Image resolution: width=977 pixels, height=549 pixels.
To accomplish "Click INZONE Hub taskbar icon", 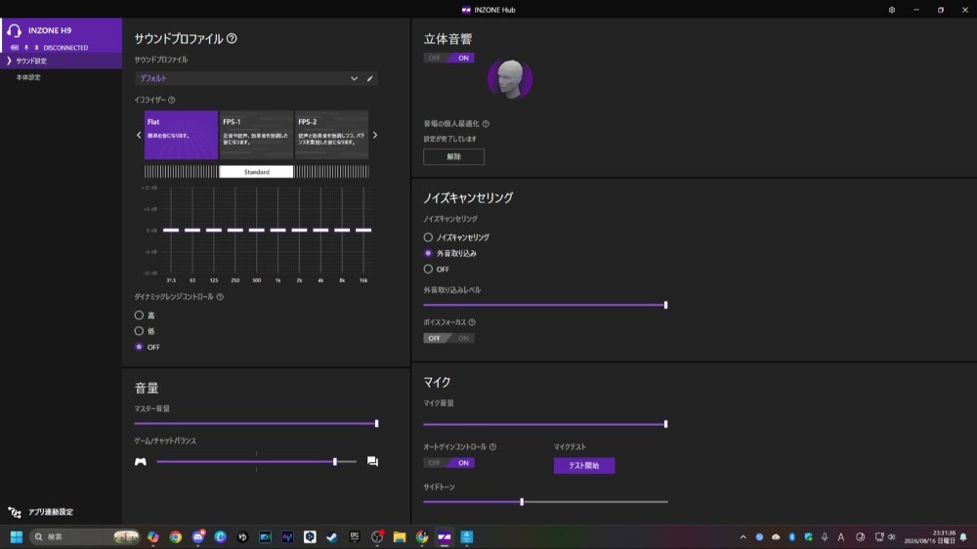I will click(445, 536).
